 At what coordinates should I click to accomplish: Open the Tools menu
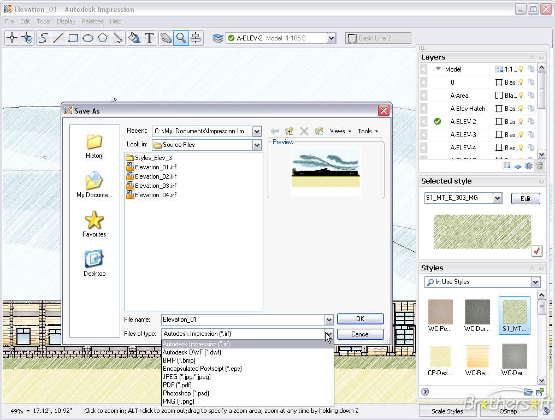pos(43,21)
